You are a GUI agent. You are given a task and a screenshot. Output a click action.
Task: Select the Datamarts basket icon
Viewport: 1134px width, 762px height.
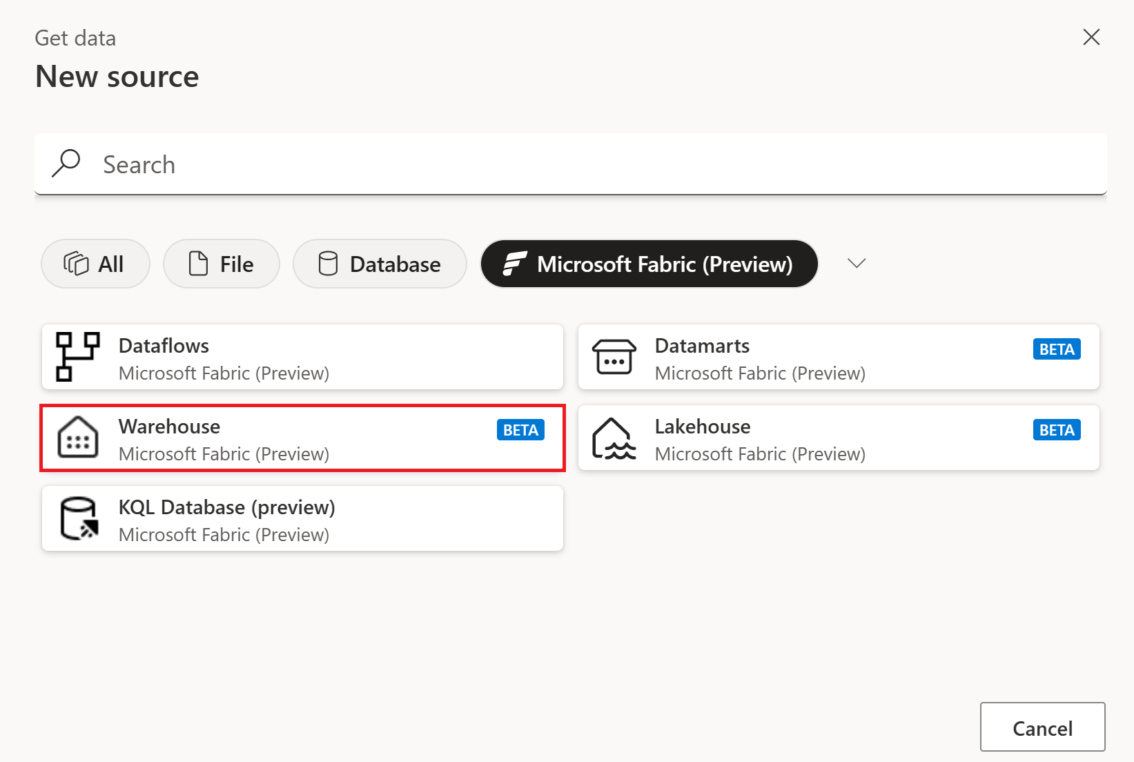coord(614,357)
